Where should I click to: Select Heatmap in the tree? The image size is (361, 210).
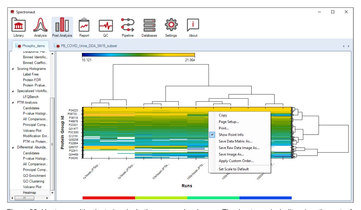pyautogui.click(x=29, y=192)
